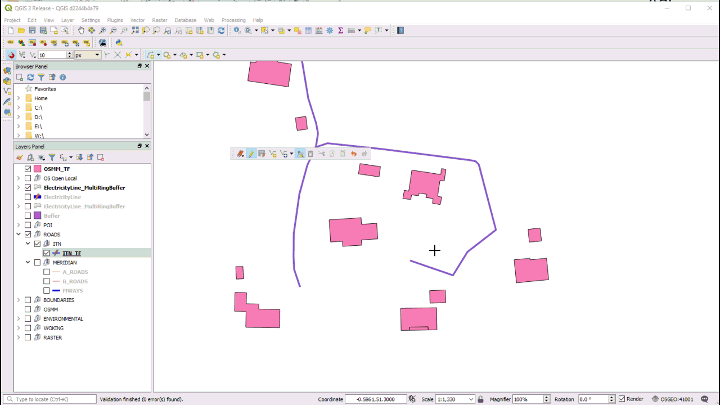Click the Save Project icon
This screenshot has width=720, height=405.
point(32,30)
